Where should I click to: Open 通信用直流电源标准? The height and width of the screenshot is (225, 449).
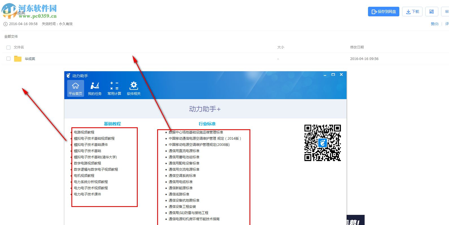(184, 151)
